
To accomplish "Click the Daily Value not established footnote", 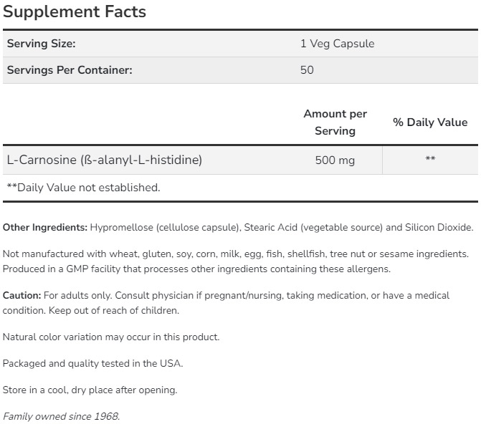I will pos(83,188).
